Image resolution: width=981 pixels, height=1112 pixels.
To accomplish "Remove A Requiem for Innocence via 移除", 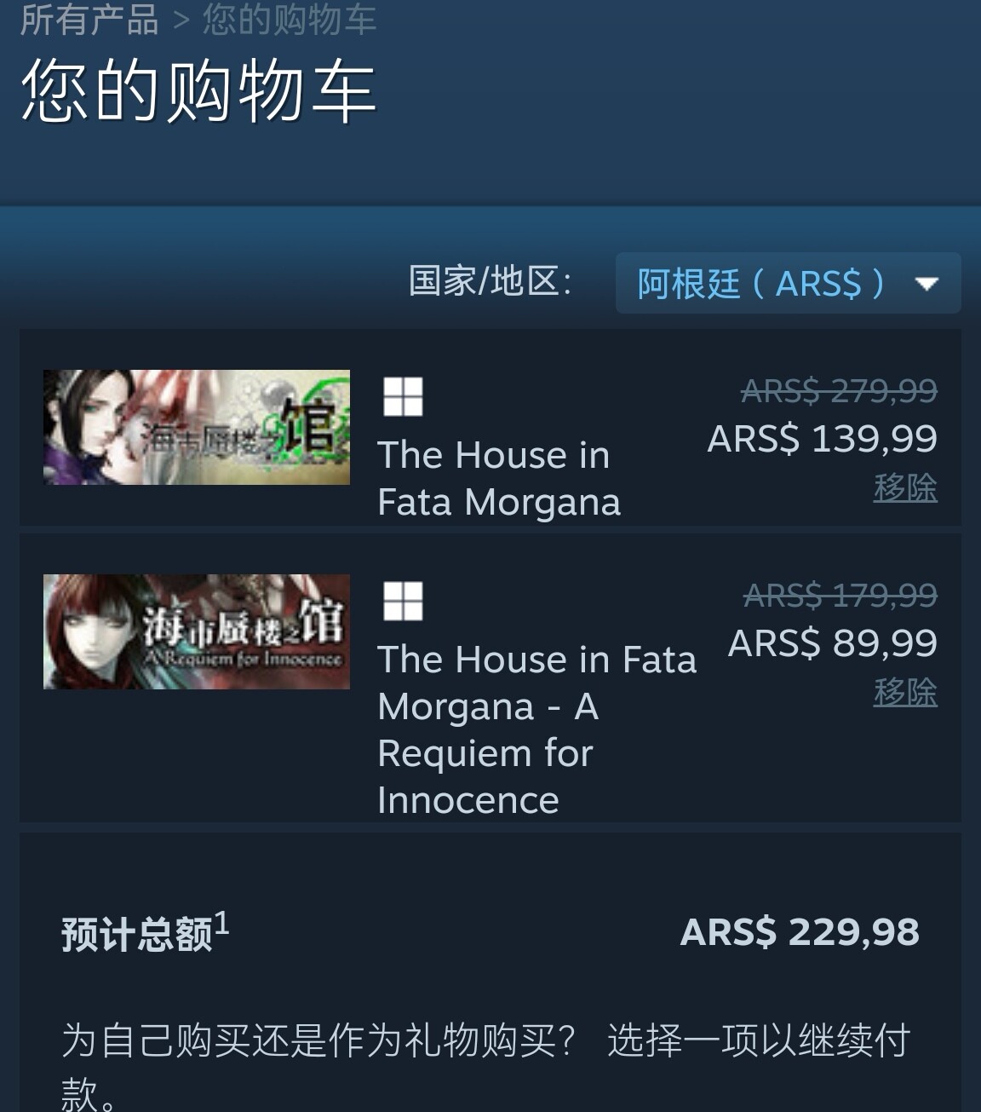I will [905, 692].
